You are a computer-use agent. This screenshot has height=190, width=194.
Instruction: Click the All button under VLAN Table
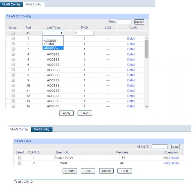click(88, 171)
